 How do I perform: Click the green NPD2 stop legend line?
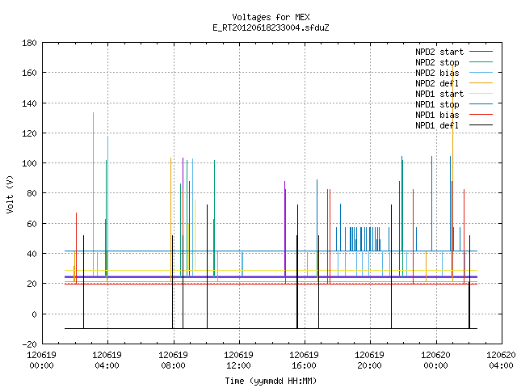click(481, 61)
